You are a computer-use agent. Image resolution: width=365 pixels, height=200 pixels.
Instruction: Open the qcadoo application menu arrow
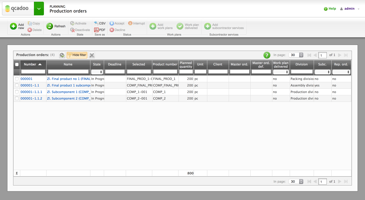click(x=39, y=8)
